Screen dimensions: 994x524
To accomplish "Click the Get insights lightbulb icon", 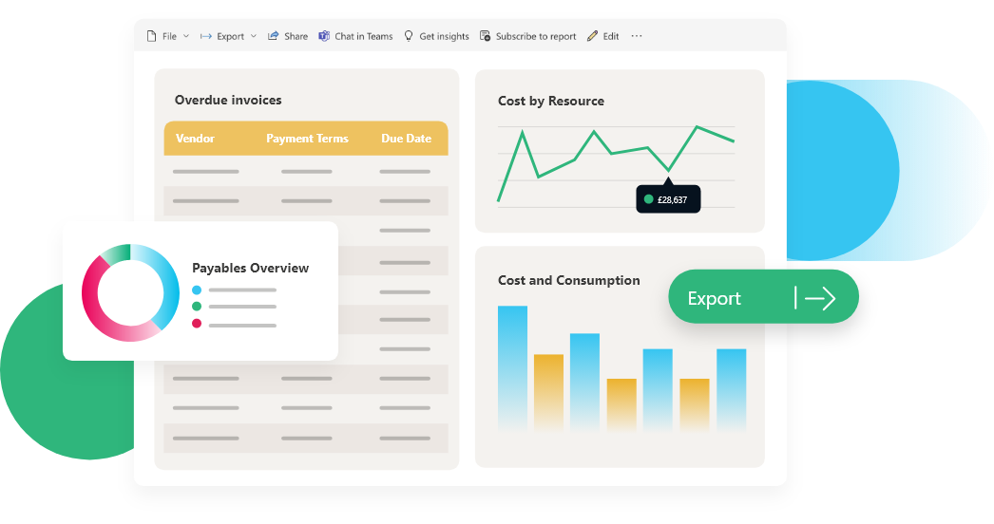I will point(409,36).
